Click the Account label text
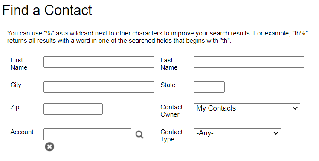The image size is (319, 161). [x=22, y=132]
